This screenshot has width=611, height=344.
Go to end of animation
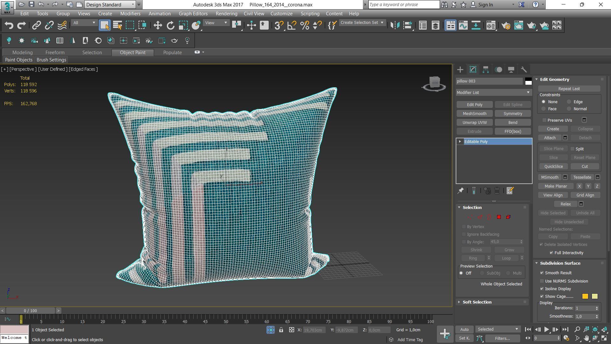pyautogui.click(x=565, y=329)
